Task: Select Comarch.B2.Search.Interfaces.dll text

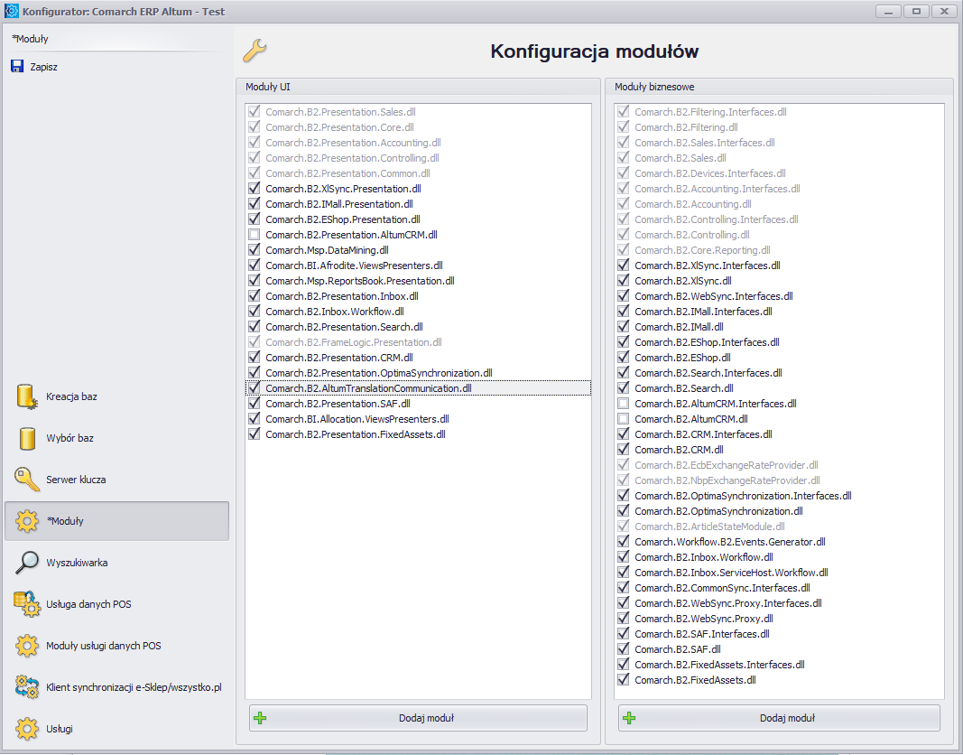Action: (708, 372)
